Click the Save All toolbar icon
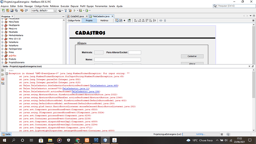 pos(16,10)
